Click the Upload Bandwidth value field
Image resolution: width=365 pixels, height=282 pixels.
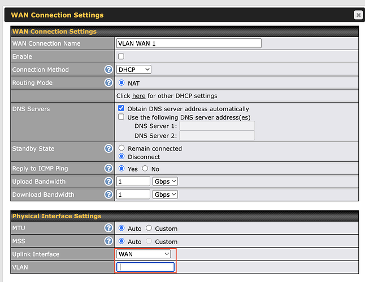[x=133, y=182]
